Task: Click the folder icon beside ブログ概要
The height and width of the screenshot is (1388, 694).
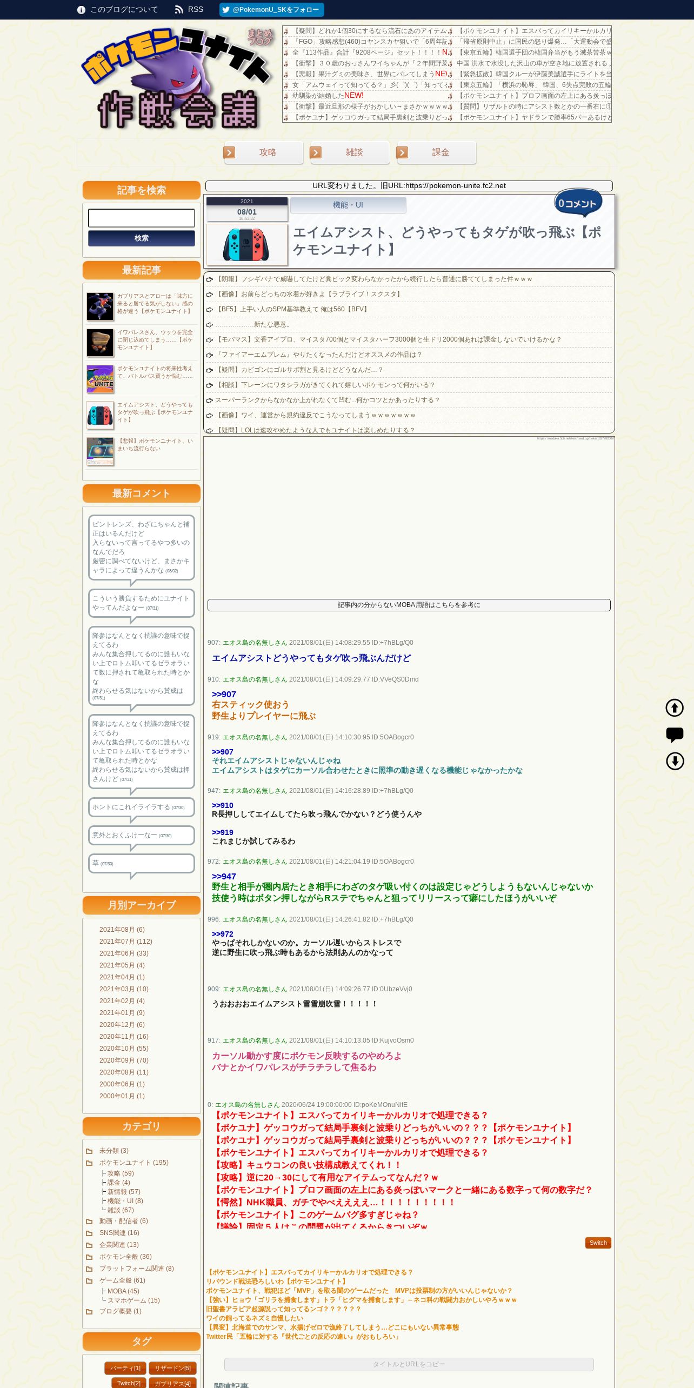Action: [x=89, y=1311]
